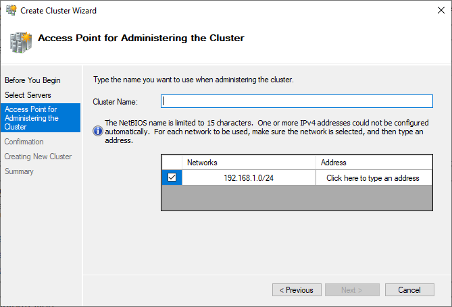Focus the Cluster Name text field

tap(297, 101)
